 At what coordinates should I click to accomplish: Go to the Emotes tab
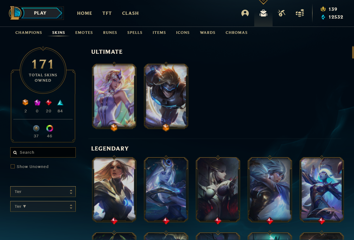(84, 33)
